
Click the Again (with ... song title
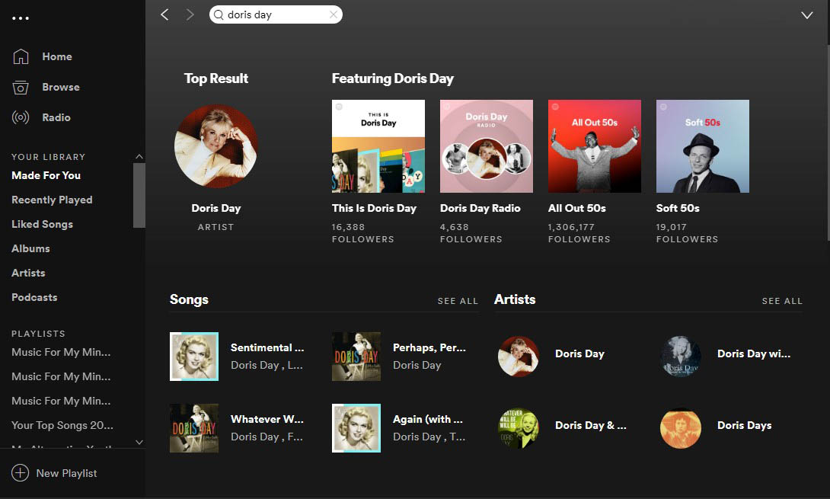coord(428,419)
